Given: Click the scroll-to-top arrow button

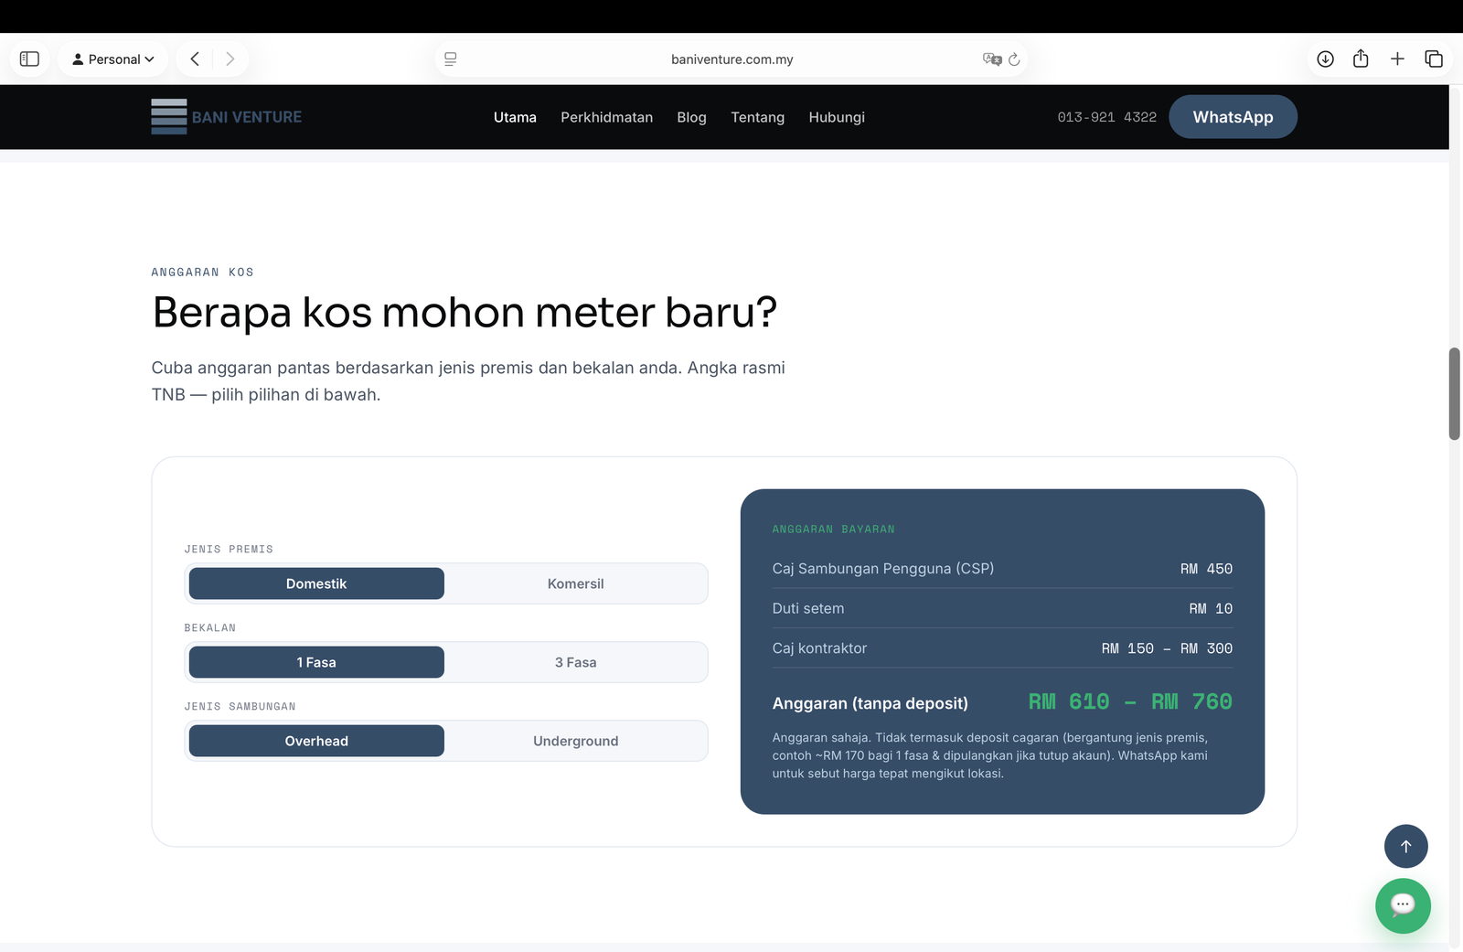Looking at the screenshot, I should (x=1405, y=846).
